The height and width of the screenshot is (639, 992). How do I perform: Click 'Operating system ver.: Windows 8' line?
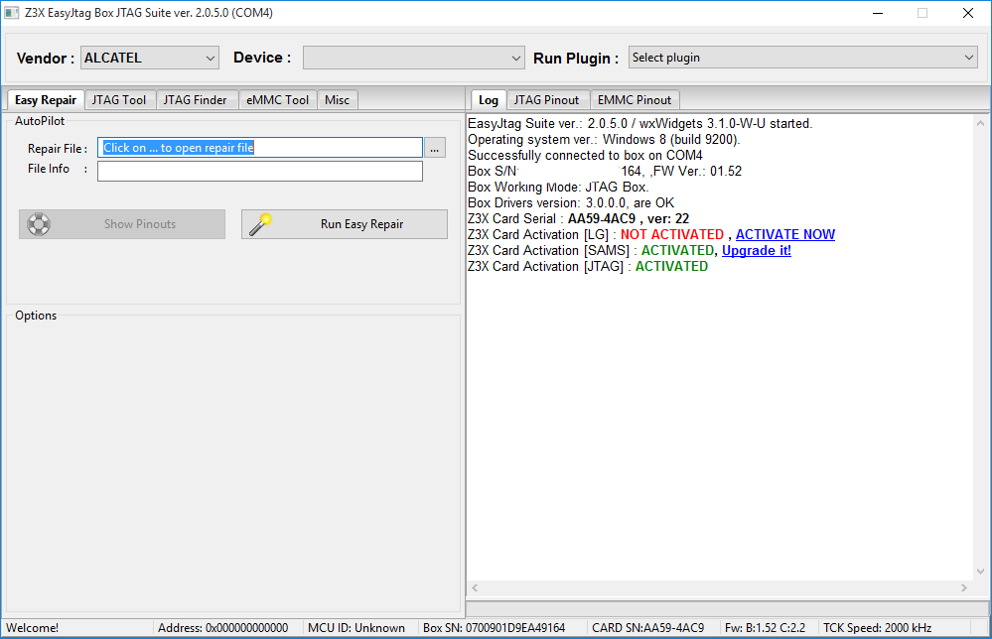pyautogui.click(x=604, y=140)
